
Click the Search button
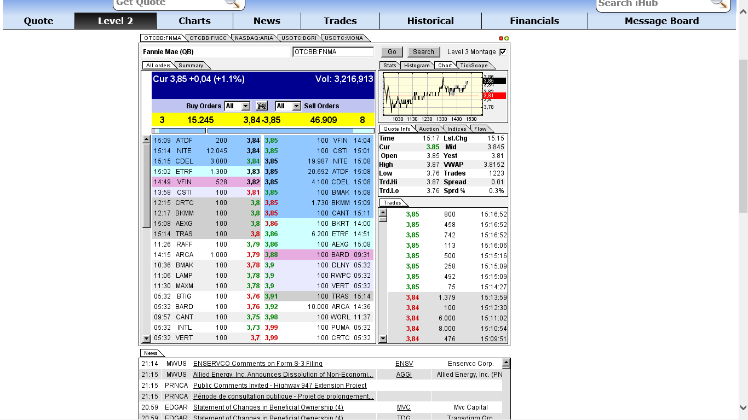click(423, 52)
